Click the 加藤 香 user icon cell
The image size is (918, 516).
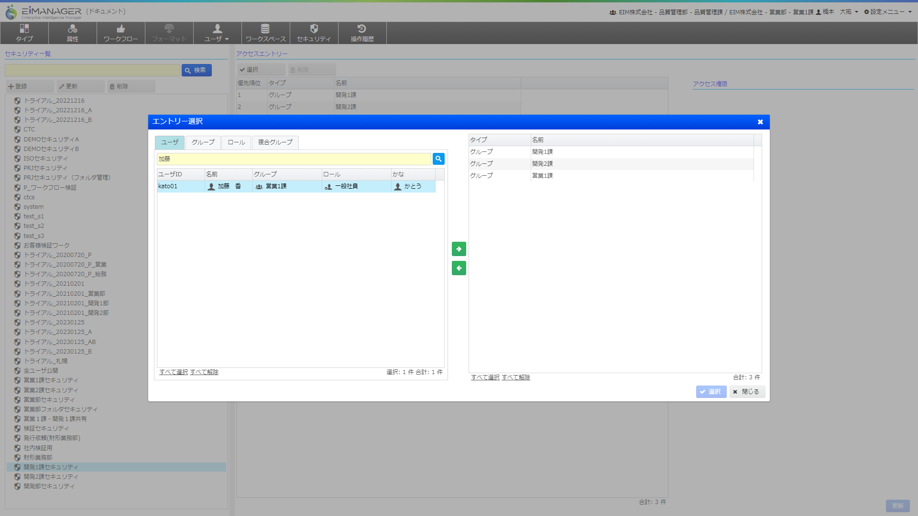coord(229,186)
